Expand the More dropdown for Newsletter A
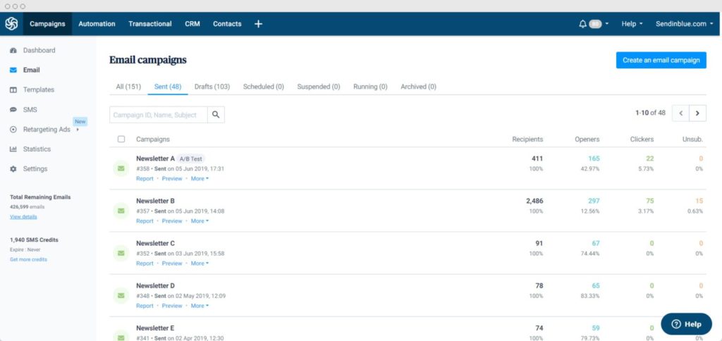The image size is (722, 341). [200, 179]
